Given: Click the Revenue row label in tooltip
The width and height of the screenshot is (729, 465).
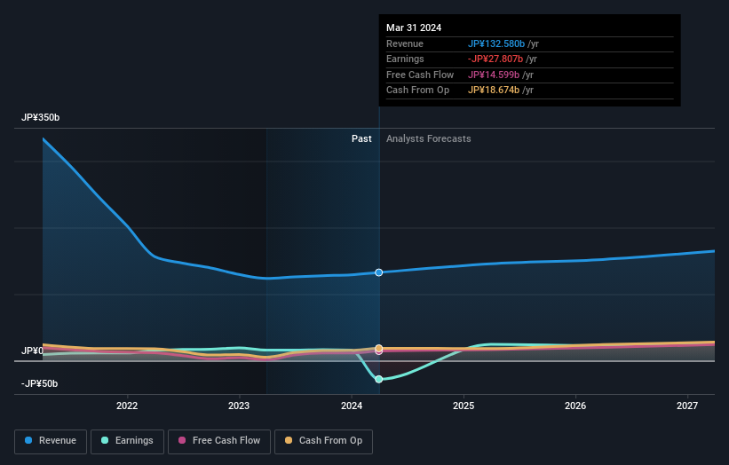Looking at the screenshot, I should [405, 43].
